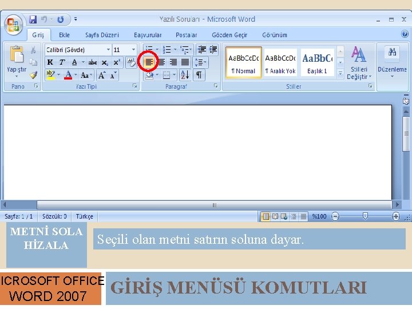Open the Yapıştır paste options arrow
Image resolution: width=412 pixels, height=309 pixels.
click(16, 77)
